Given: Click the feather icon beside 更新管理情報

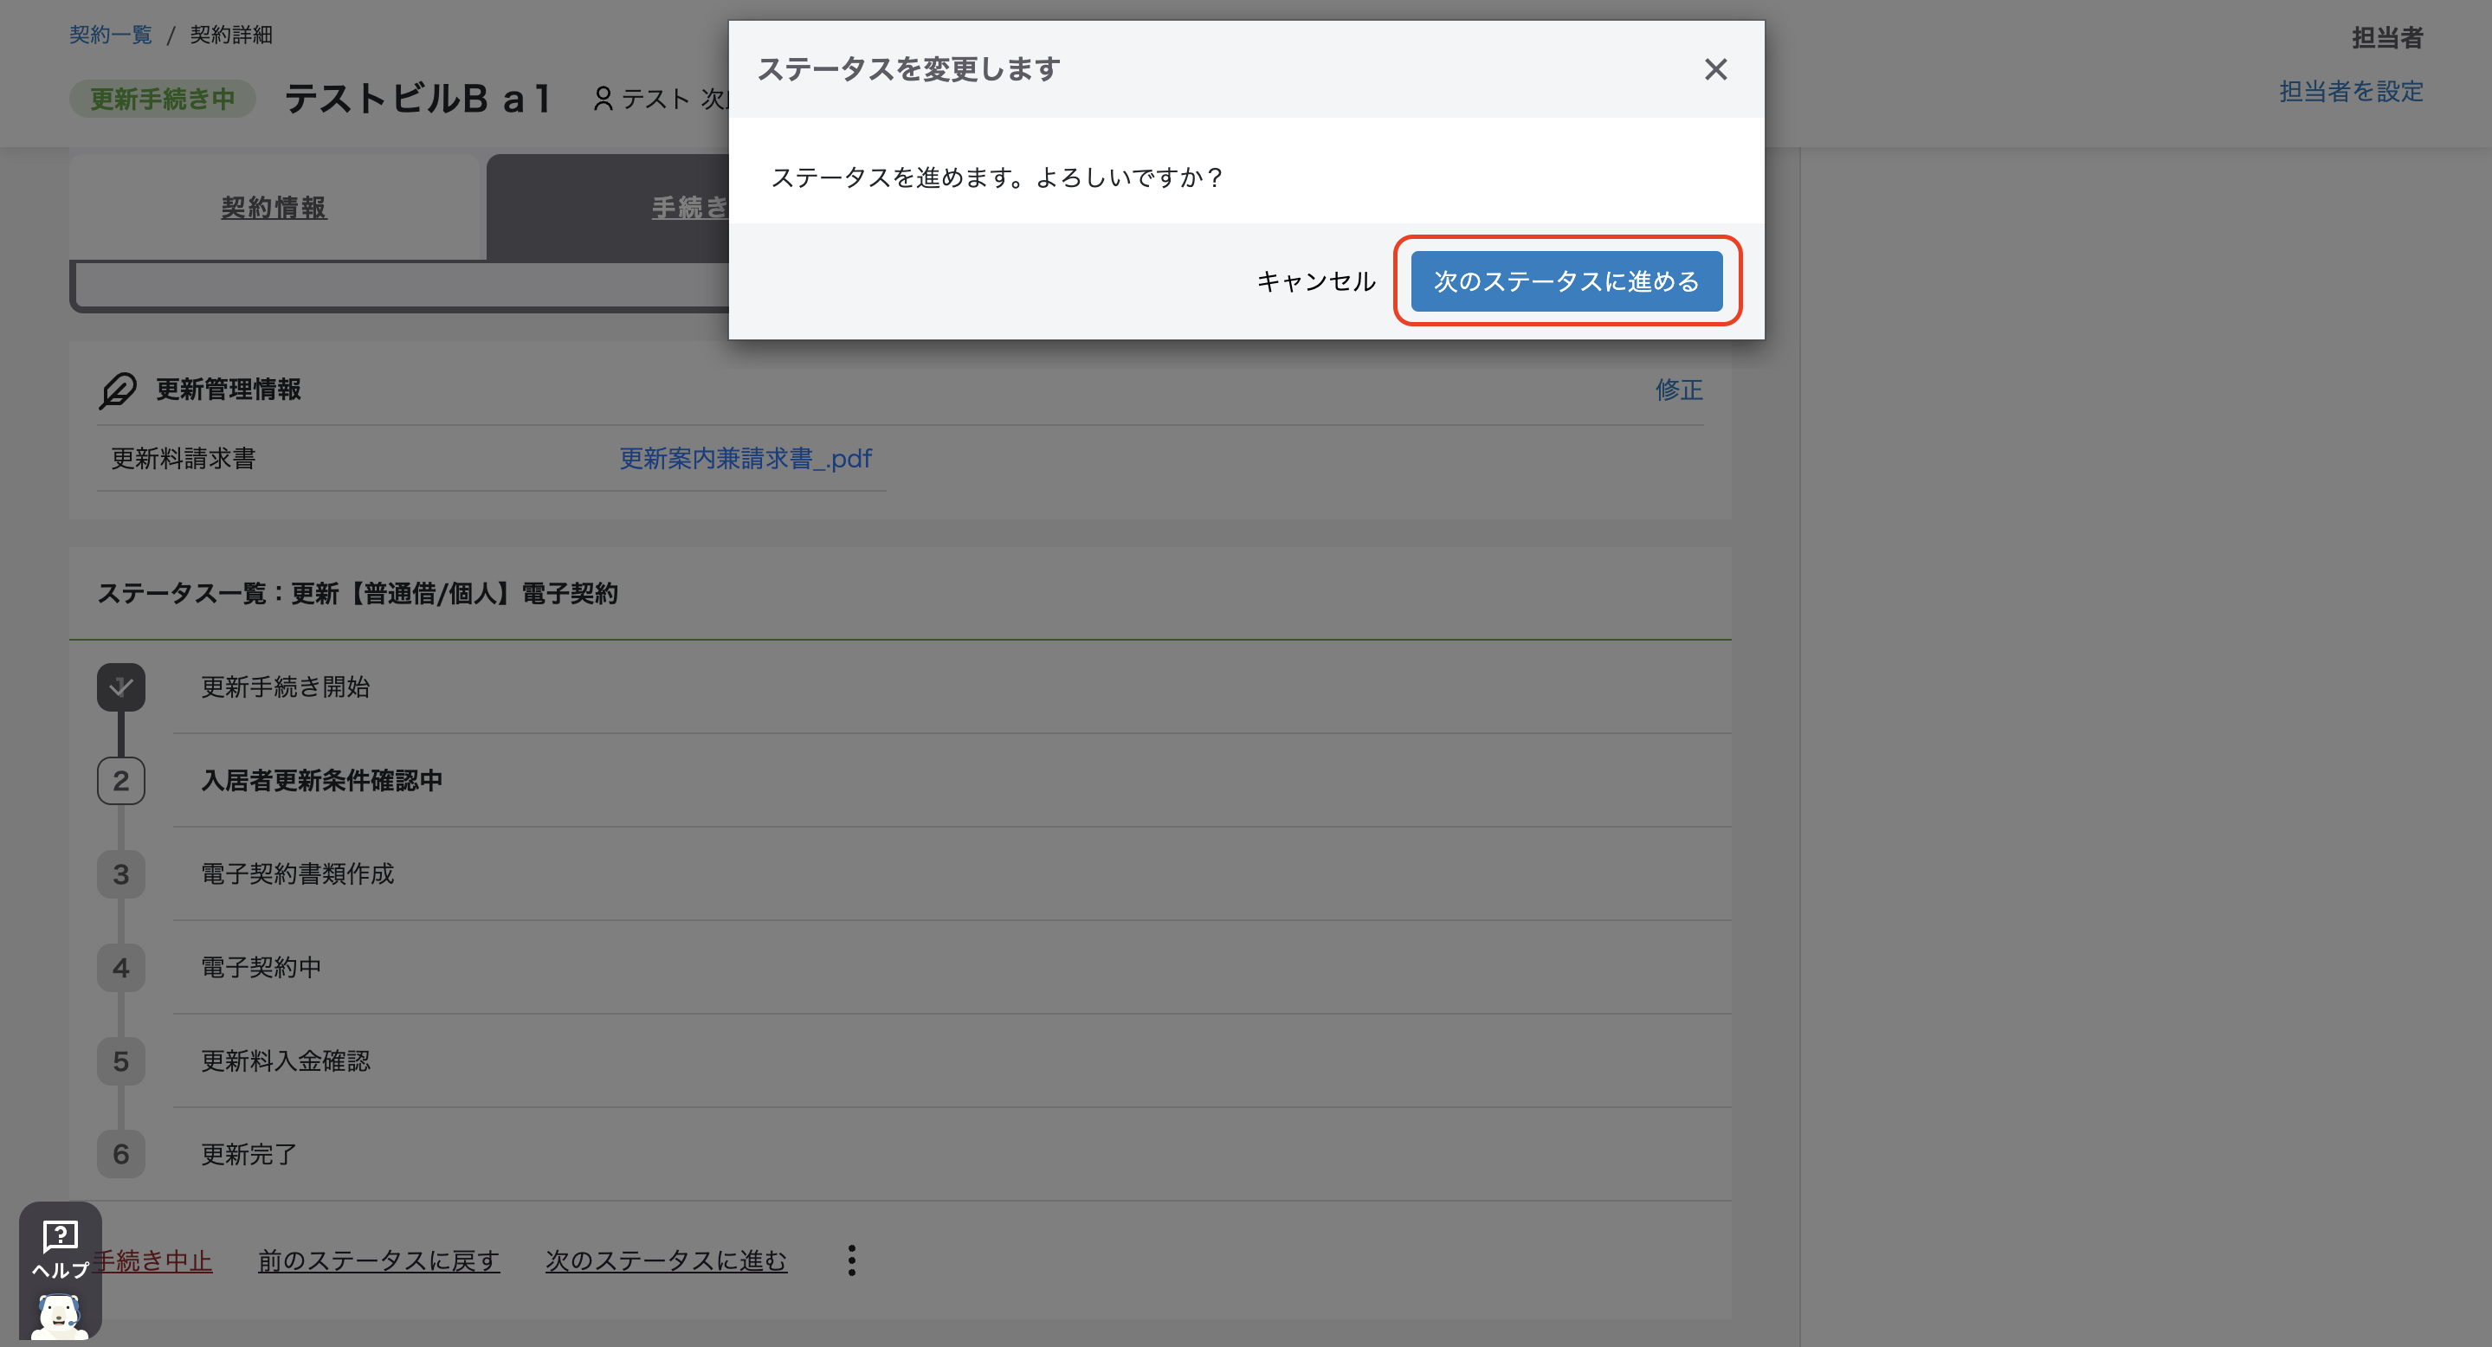Looking at the screenshot, I should tap(118, 390).
